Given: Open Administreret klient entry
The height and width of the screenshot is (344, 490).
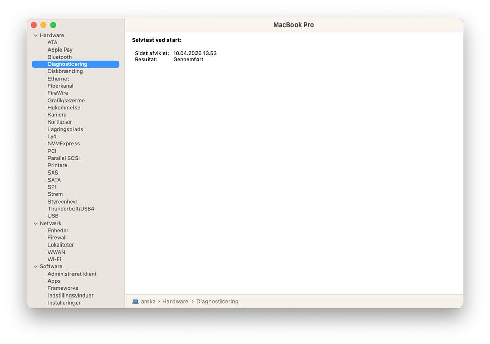Looking at the screenshot, I should pyautogui.click(x=72, y=274).
